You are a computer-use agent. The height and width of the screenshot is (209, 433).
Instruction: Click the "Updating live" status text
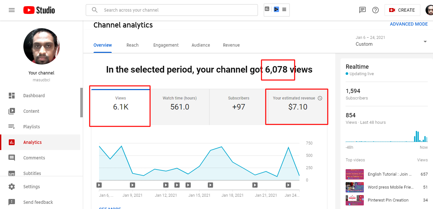pos(362,74)
